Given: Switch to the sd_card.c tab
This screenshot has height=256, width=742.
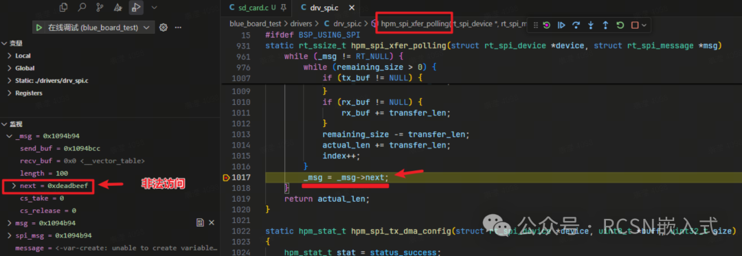Looking at the screenshot, I should [x=251, y=8].
